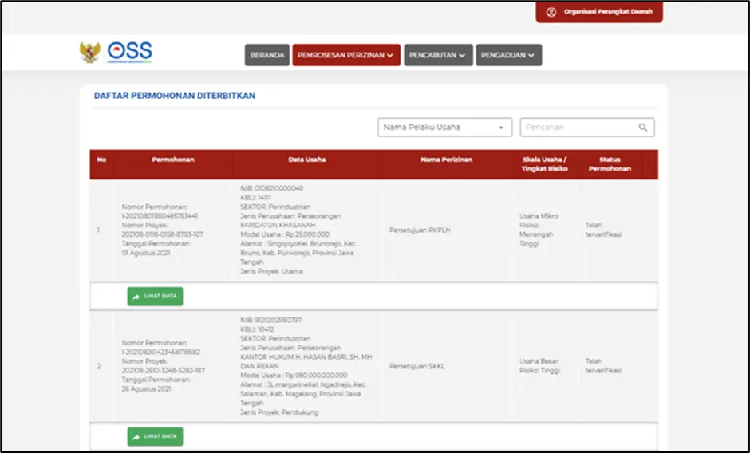Click the Data Usaha column header
The height and width of the screenshot is (453, 750).
coord(307,160)
